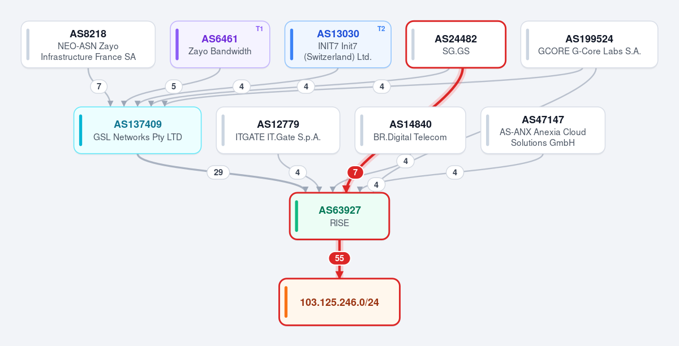
Task: Click the 5 edge count badge
Action: click(x=174, y=86)
